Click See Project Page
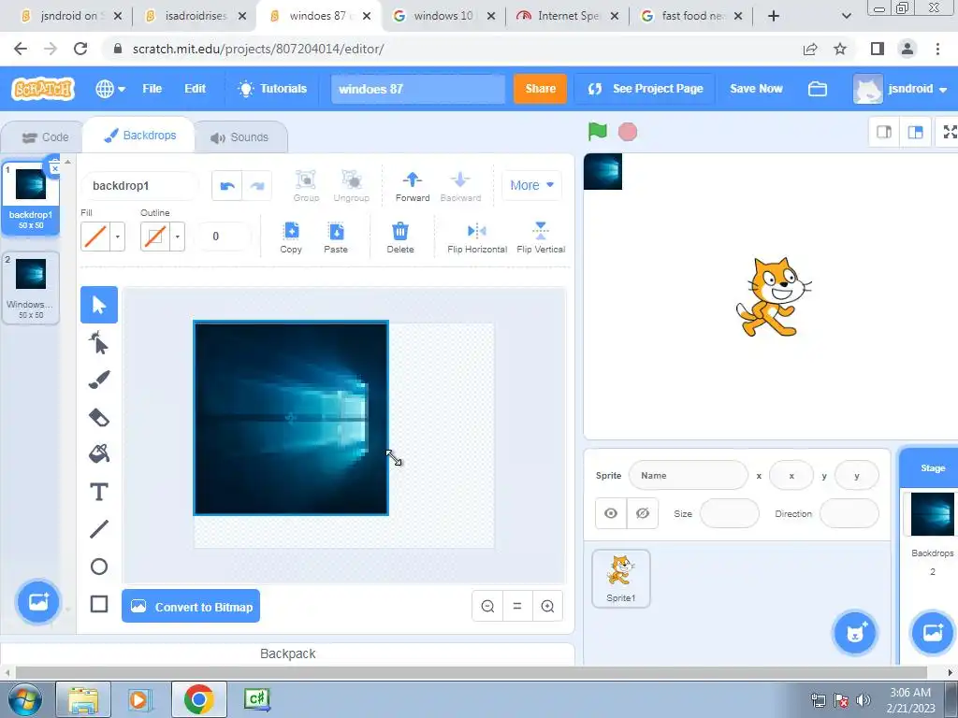 pos(645,89)
